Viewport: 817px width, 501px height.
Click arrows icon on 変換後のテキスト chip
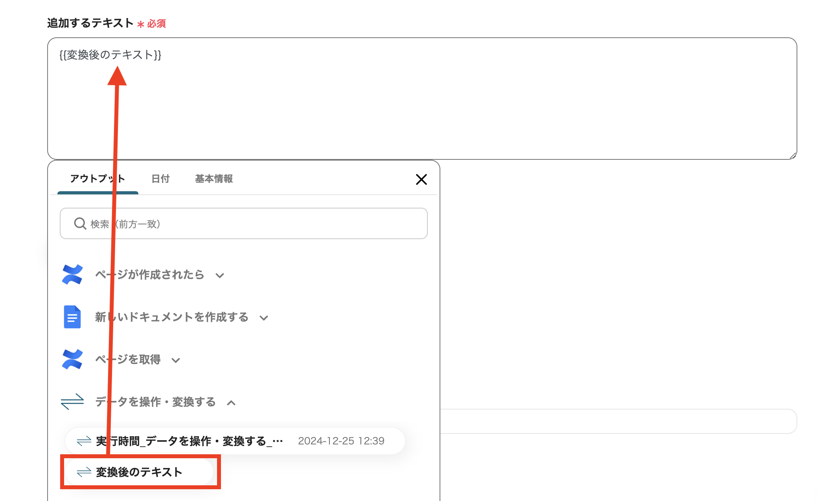pos(84,472)
